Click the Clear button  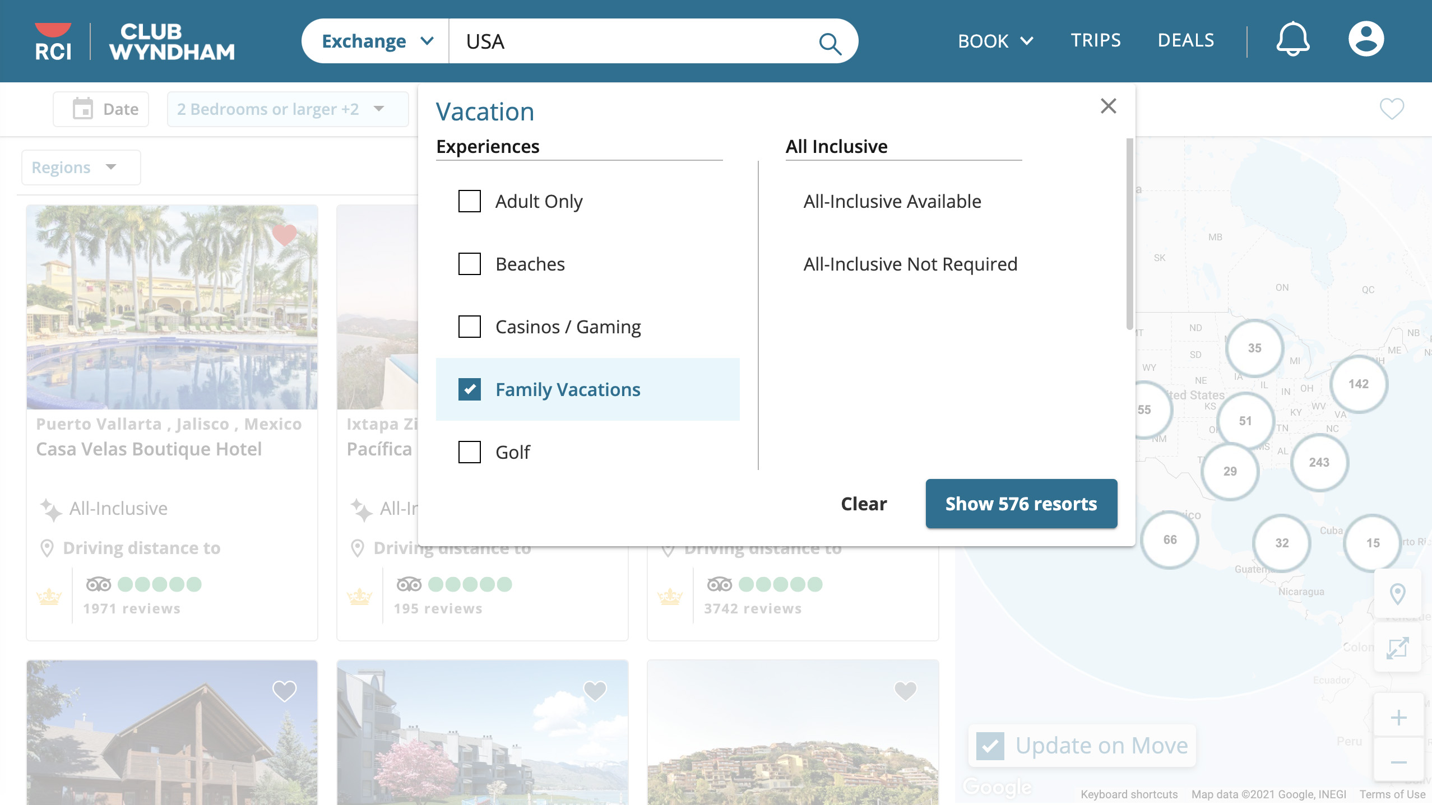864,504
